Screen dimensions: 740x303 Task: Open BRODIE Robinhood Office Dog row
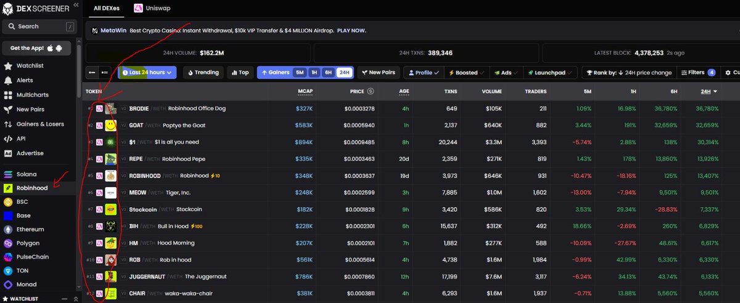pos(412,108)
